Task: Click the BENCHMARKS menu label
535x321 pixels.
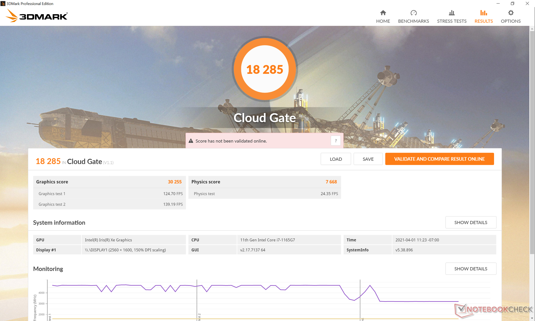Action: pyautogui.click(x=413, y=21)
